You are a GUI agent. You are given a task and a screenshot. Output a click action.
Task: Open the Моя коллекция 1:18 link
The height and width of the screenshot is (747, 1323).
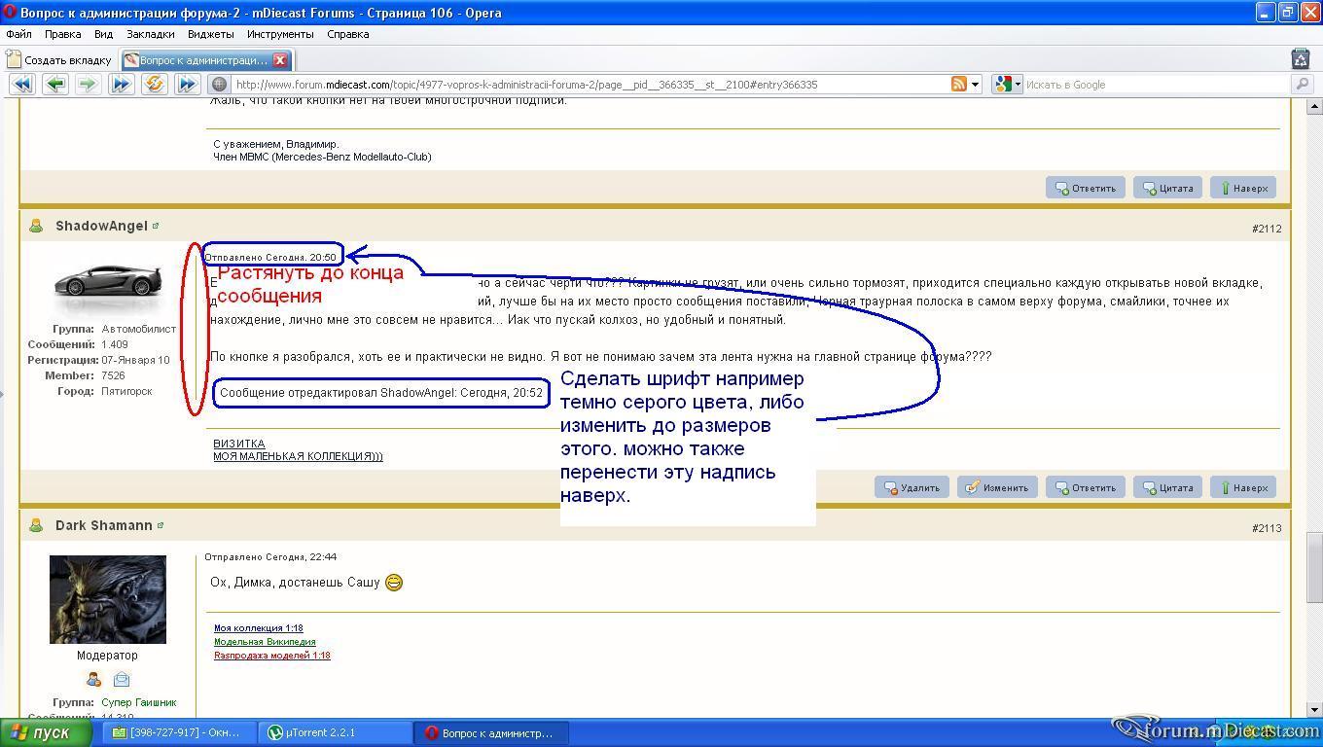(x=259, y=628)
